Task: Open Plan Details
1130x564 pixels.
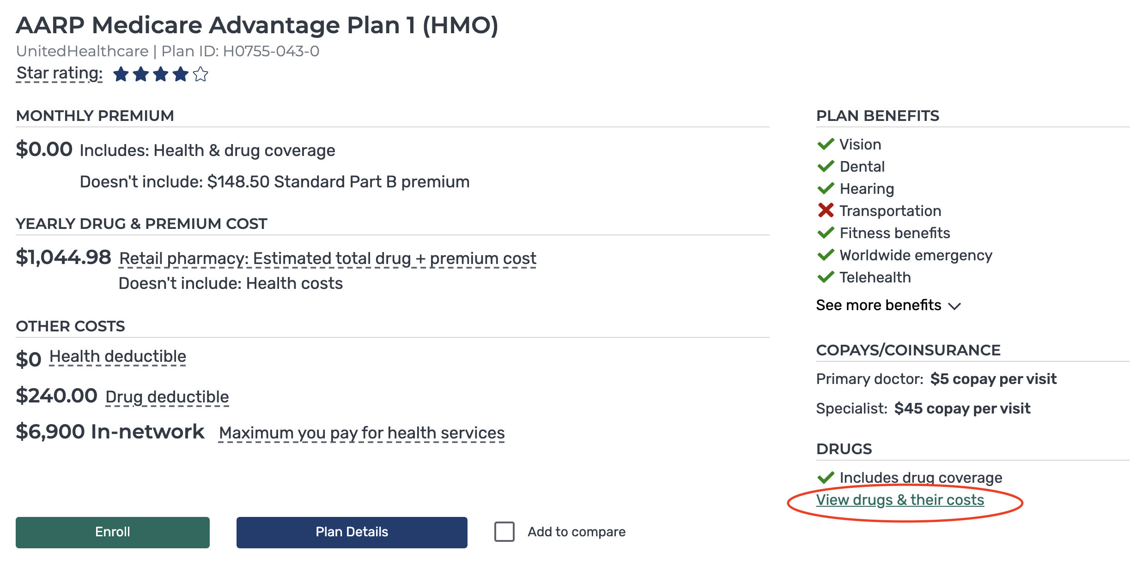Action: (352, 532)
